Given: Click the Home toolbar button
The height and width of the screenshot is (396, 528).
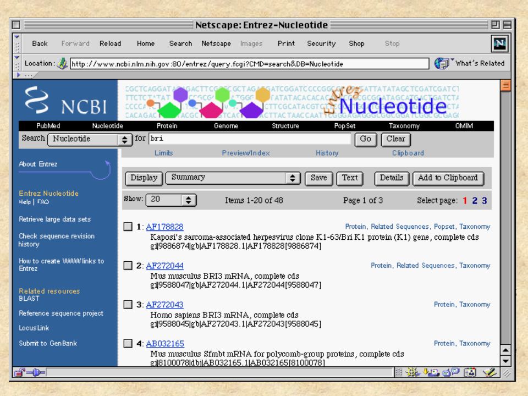Looking at the screenshot, I should (145, 43).
